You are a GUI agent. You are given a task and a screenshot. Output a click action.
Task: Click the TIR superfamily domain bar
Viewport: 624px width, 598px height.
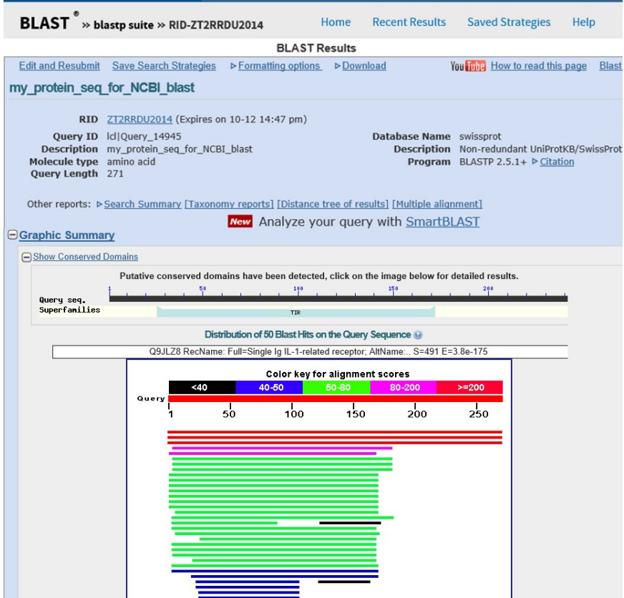[296, 312]
